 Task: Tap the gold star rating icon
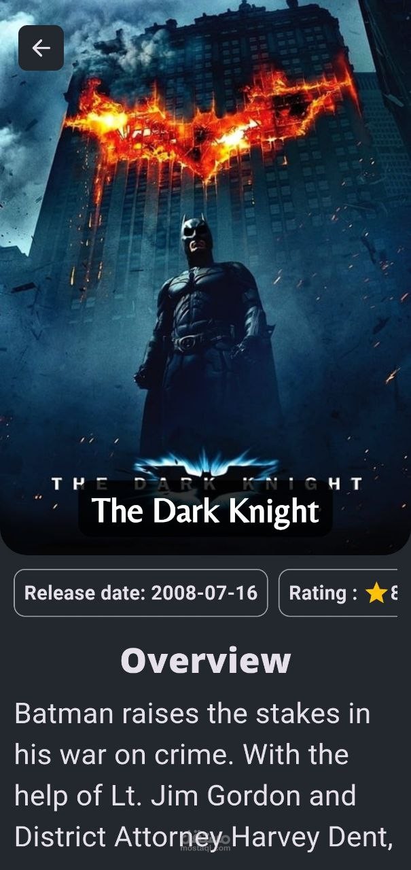pos(376,593)
